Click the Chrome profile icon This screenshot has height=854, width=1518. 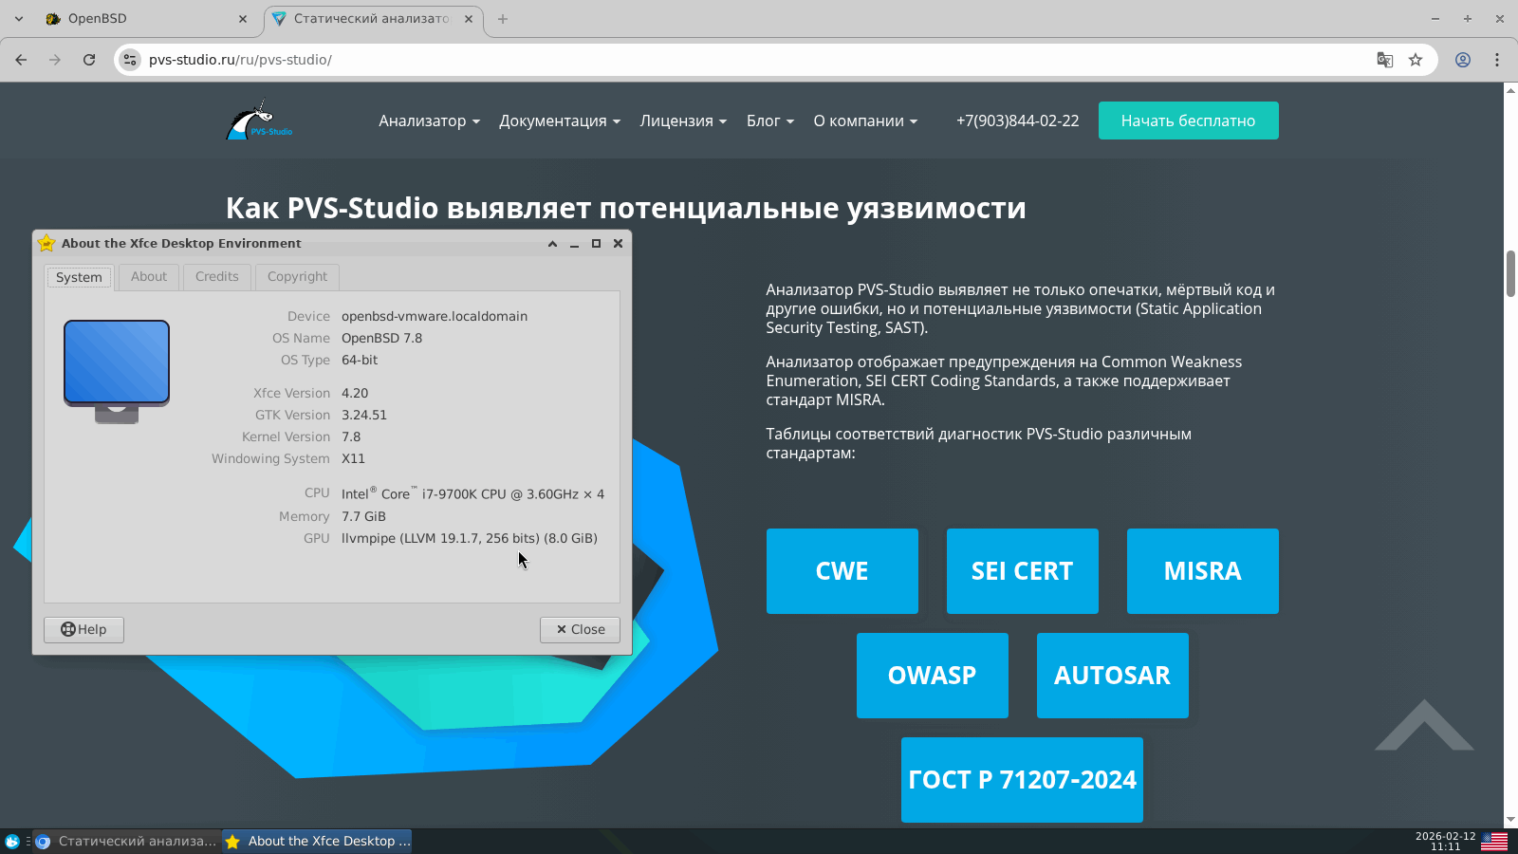point(1462,59)
